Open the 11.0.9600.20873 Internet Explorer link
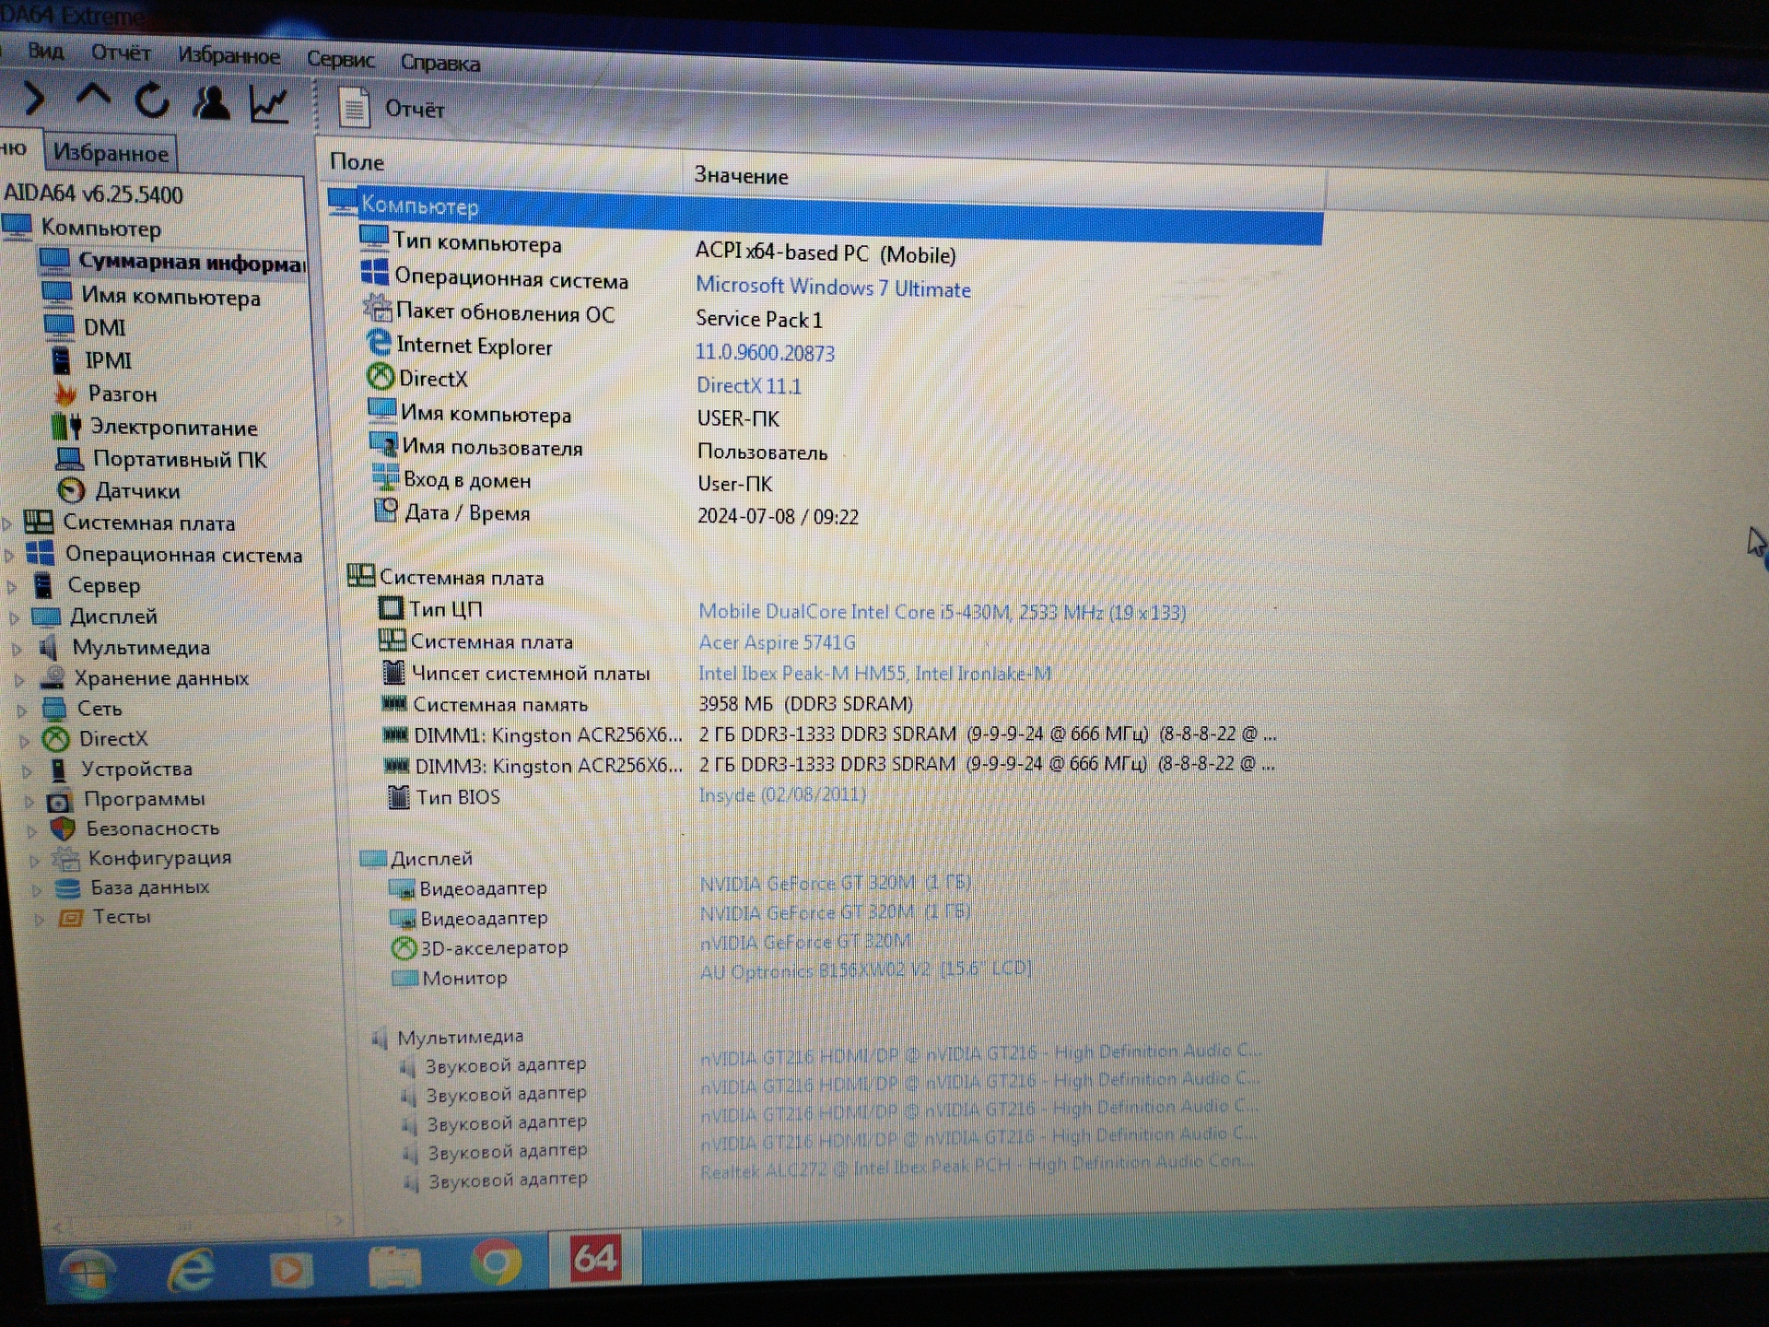The height and width of the screenshot is (1327, 1769). (x=765, y=352)
